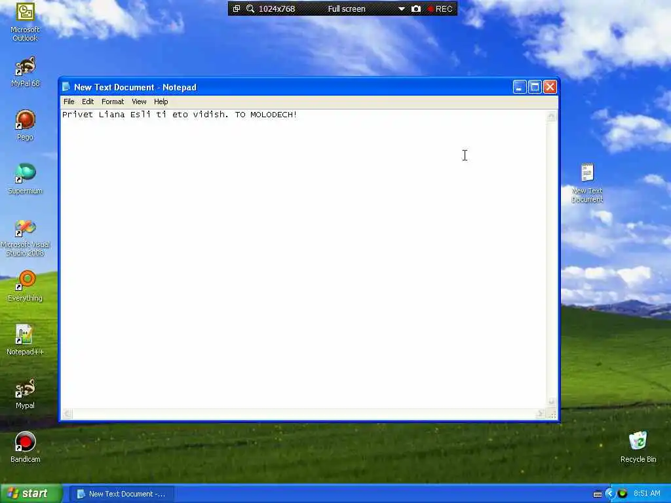Image resolution: width=671 pixels, height=503 pixels.
Task: Click the camera screenshot icon in recorder bar
Action: pos(415,9)
